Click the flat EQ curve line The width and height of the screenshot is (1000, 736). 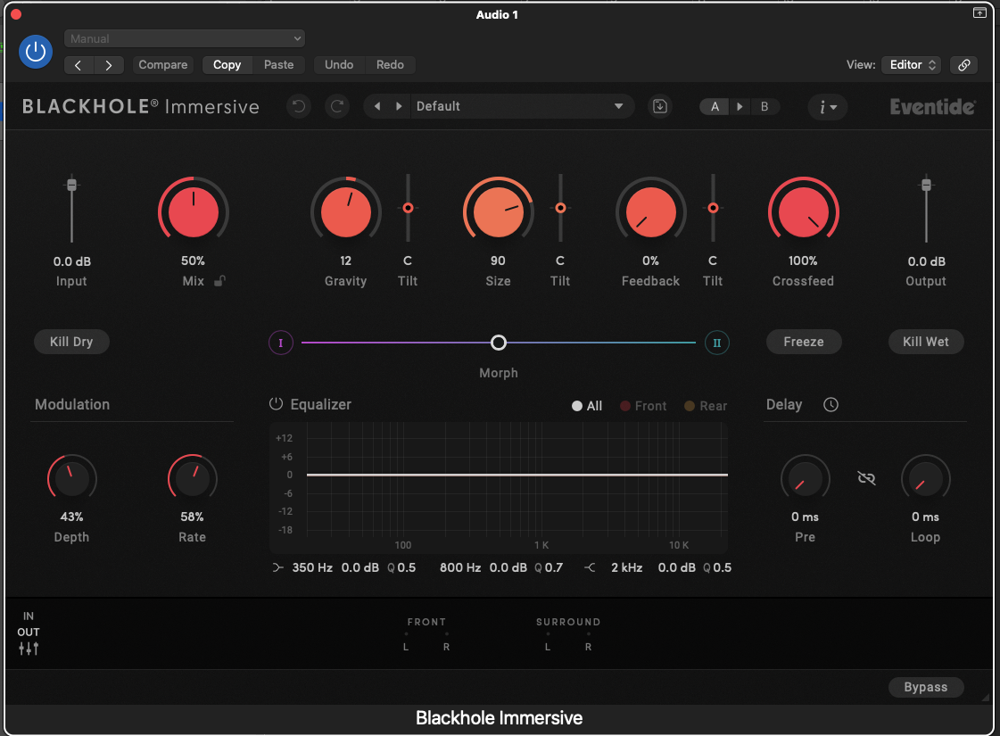pos(517,475)
